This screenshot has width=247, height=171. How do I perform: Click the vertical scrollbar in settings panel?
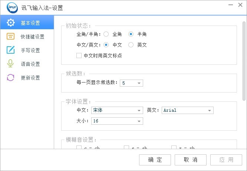244,59
